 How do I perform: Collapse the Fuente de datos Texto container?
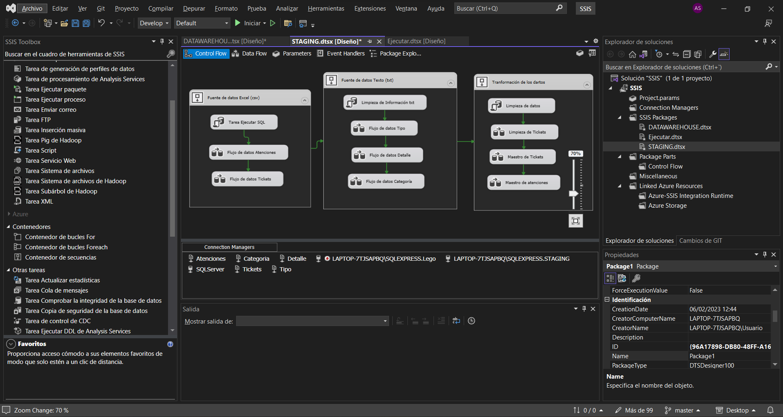pyautogui.click(x=451, y=83)
